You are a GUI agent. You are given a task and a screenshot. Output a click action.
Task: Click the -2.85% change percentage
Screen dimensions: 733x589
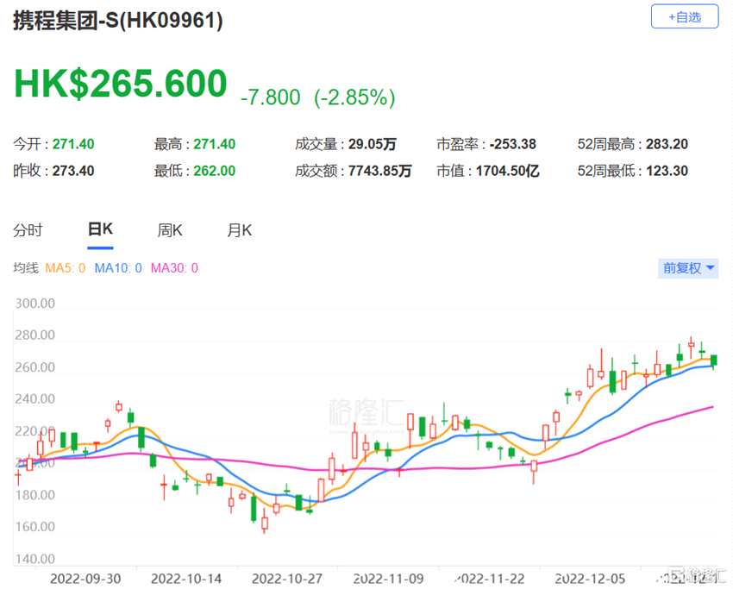(x=354, y=97)
